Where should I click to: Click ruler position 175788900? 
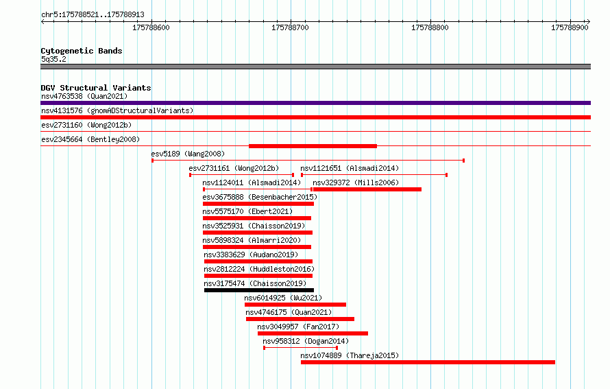pos(570,27)
